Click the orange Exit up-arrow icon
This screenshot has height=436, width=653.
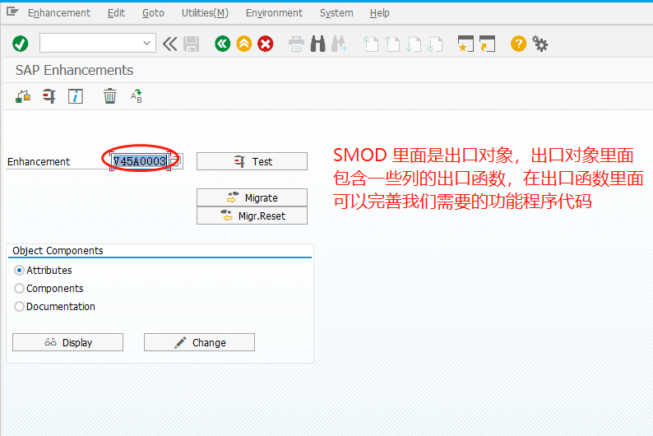point(244,44)
